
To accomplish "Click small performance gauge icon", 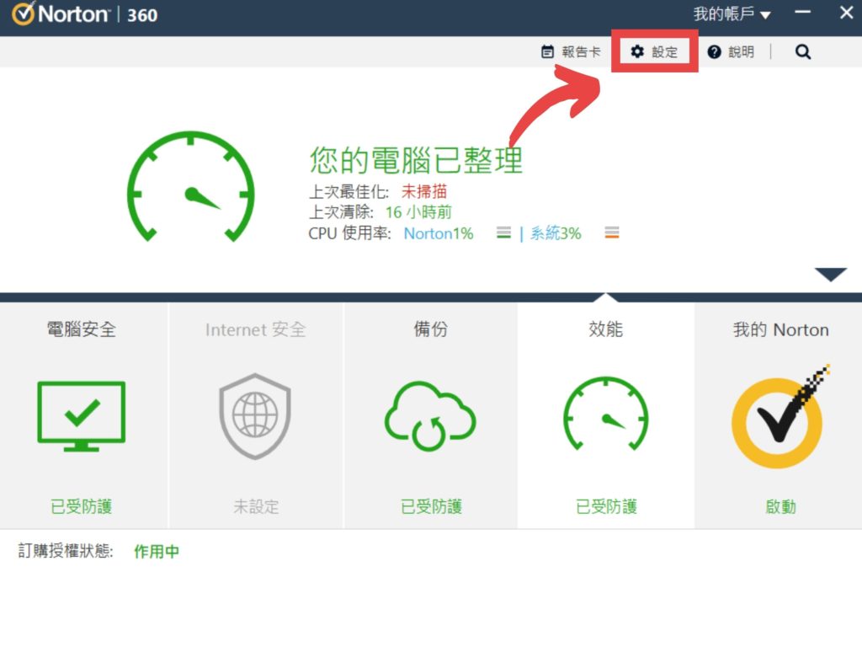I will coord(606,414).
